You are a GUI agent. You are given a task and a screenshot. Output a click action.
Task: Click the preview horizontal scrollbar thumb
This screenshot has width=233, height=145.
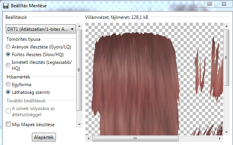pyautogui.click(x=135, y=138)
